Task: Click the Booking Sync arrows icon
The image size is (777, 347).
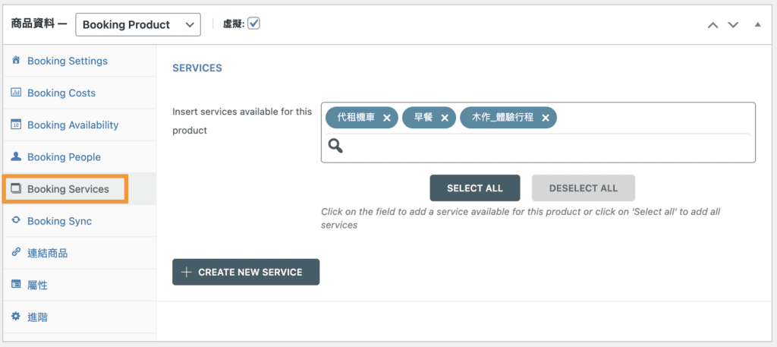Action: coord(16,221)
